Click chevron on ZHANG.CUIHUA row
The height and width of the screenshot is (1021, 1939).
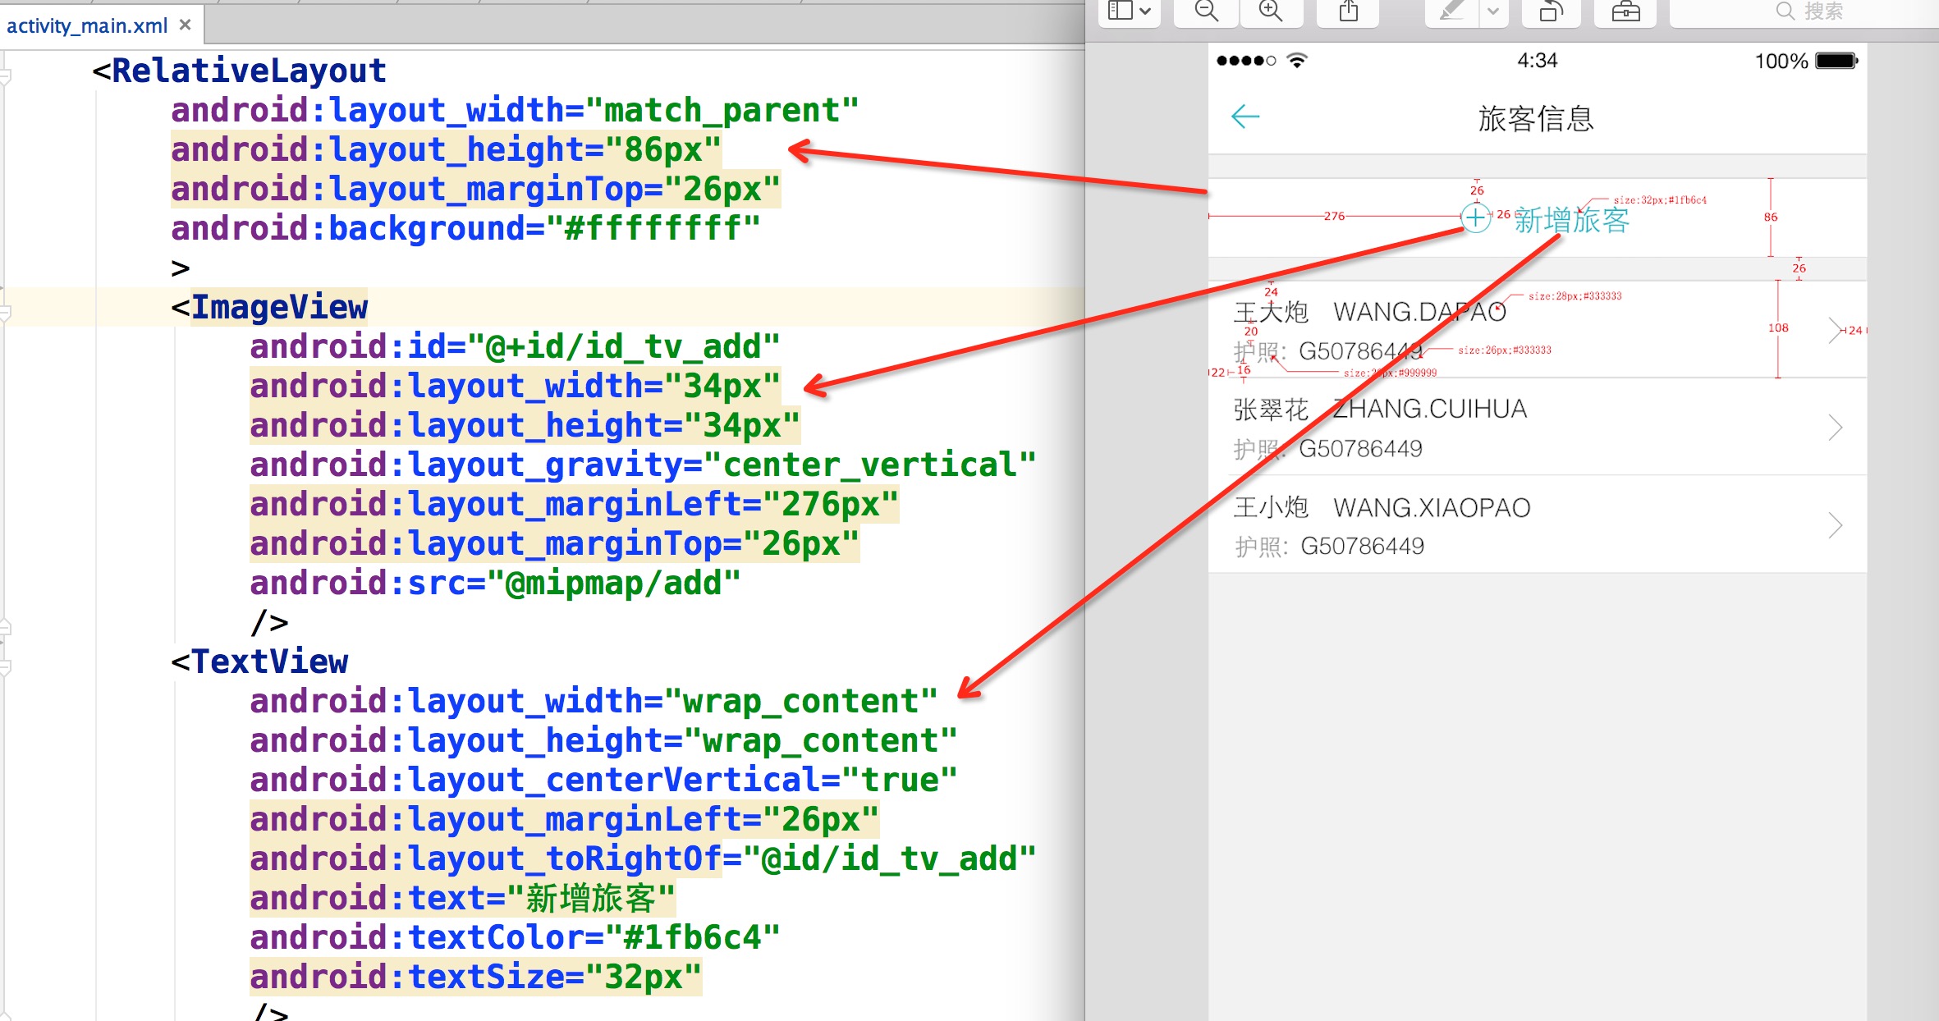[1836, 428]
